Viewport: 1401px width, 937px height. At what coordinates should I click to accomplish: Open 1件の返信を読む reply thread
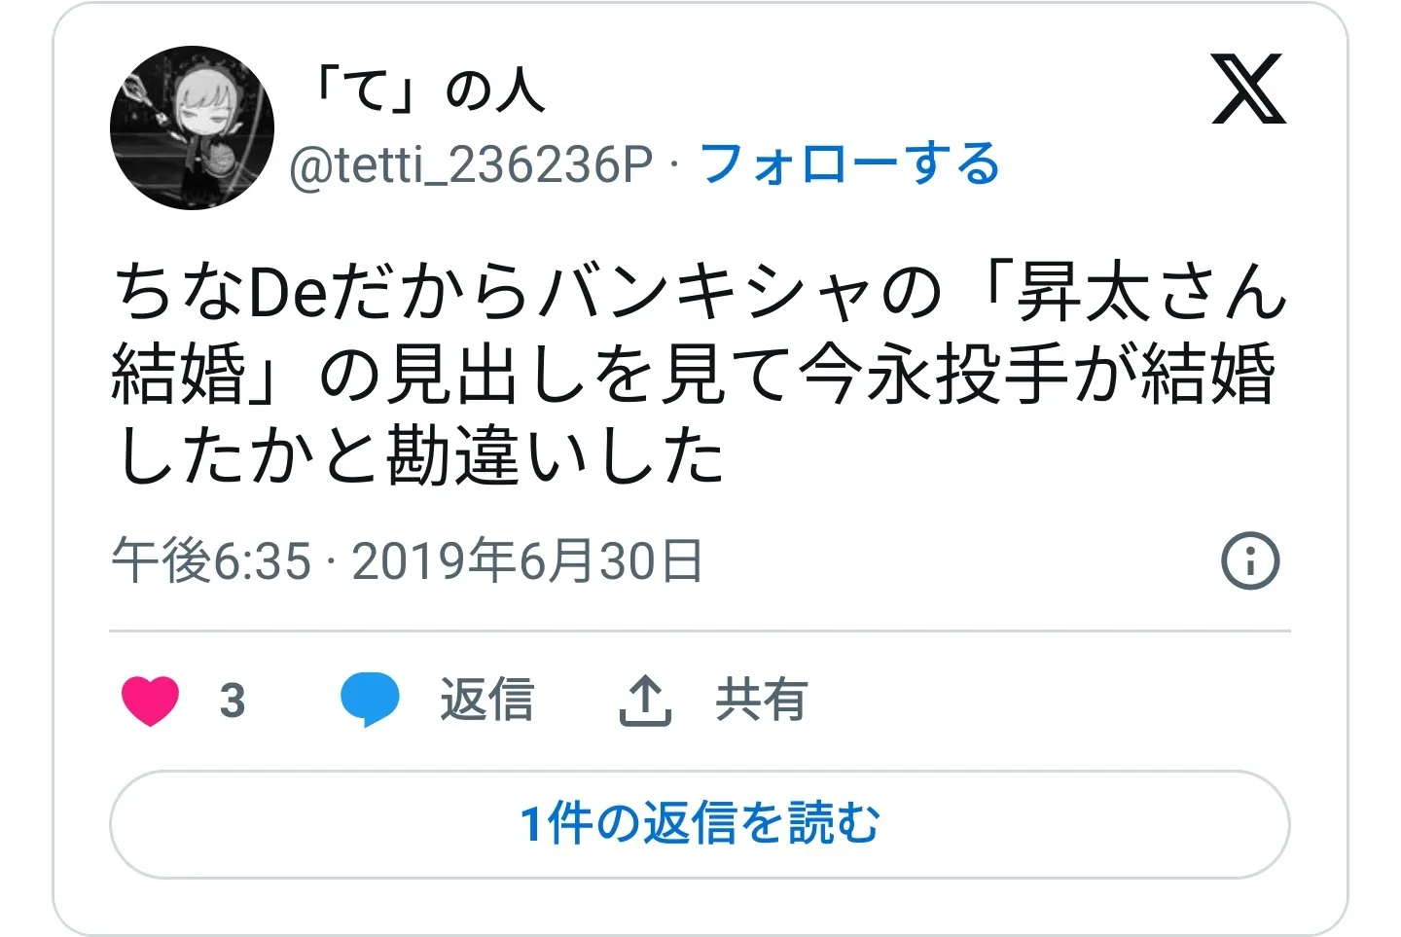[x=700, y=824]
